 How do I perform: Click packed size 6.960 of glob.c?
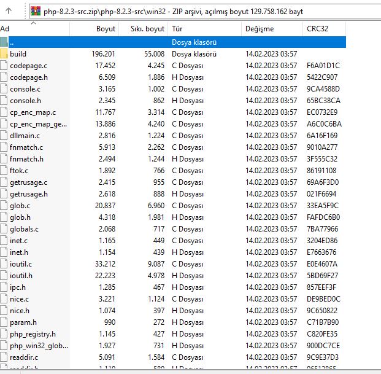(x=156, y=206)
